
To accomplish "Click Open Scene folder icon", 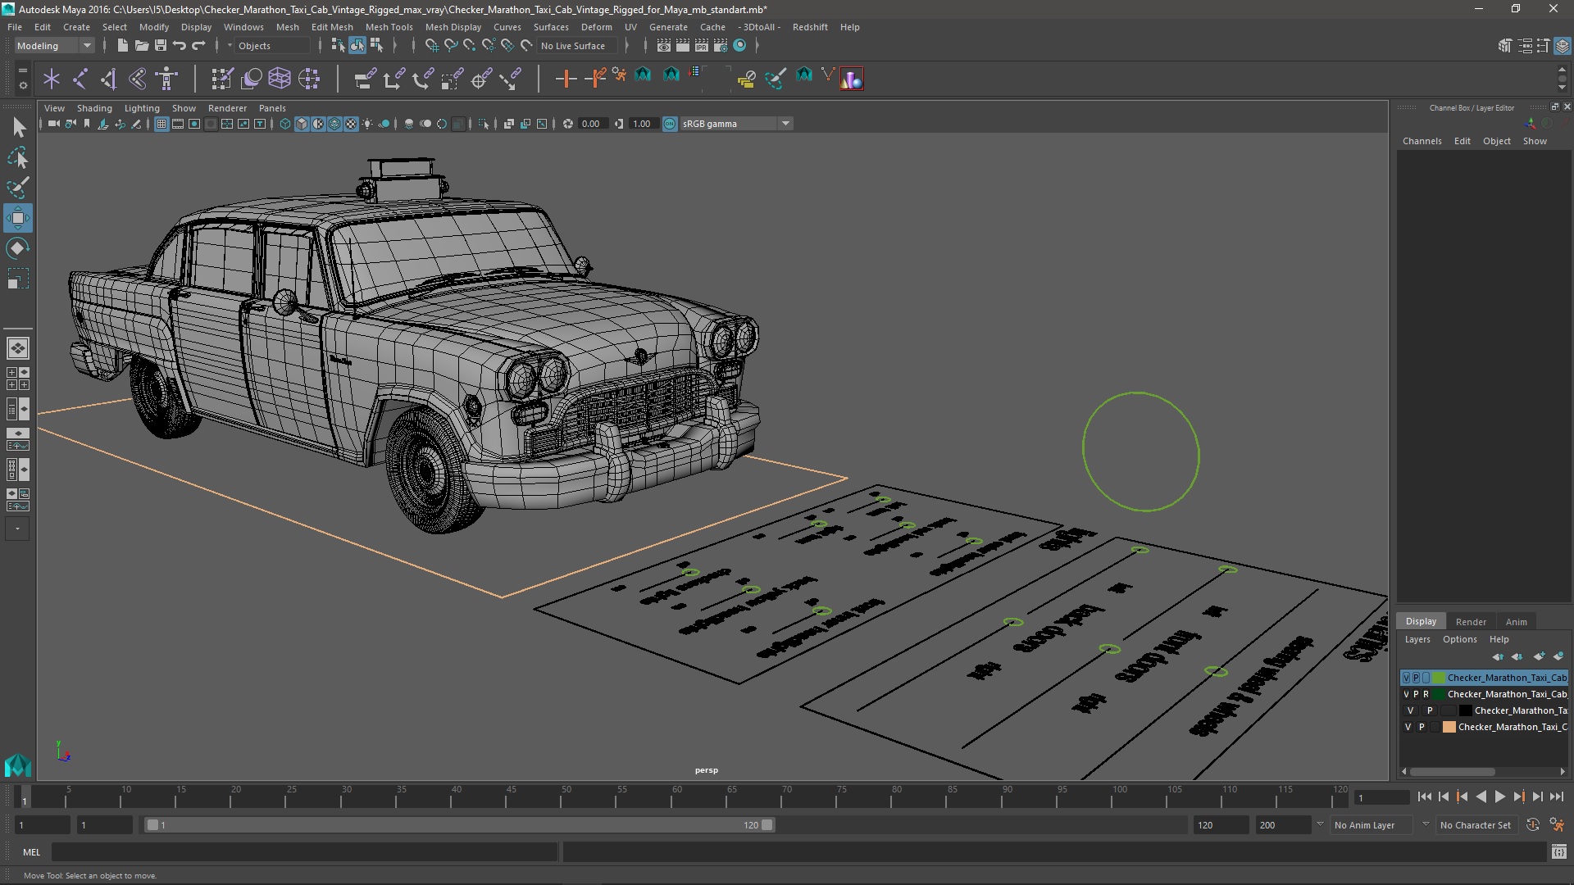I will click(141, 46).
